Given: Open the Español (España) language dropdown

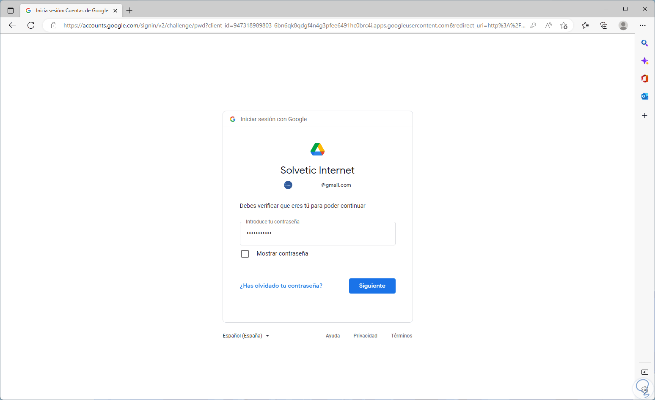Looking at the screenshot, I should click(x=246, y=336).
